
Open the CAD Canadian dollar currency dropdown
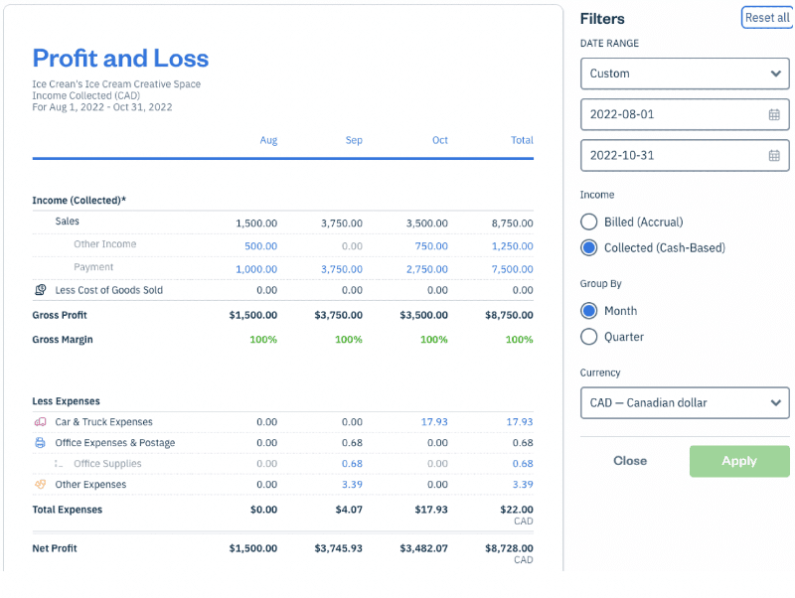[x=685, y=403]
